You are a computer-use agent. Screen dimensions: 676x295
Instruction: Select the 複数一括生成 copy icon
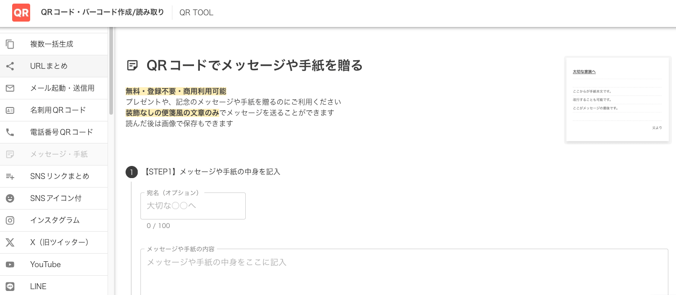click(x=10, y=44)
